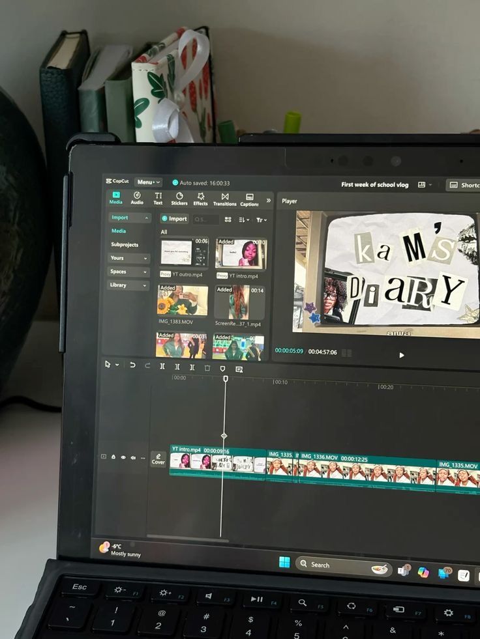Open the Text panel
This screenshot has height=639, width=480.
coord(158,199)
